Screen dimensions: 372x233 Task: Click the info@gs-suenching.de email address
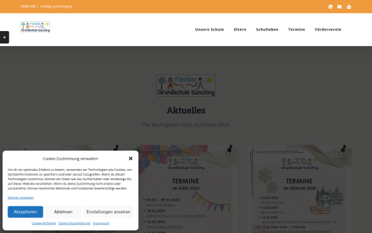[56, 6]
